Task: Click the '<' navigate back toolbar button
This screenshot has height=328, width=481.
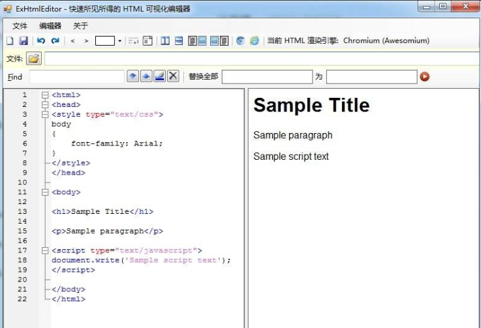Action: pos(72,41)
